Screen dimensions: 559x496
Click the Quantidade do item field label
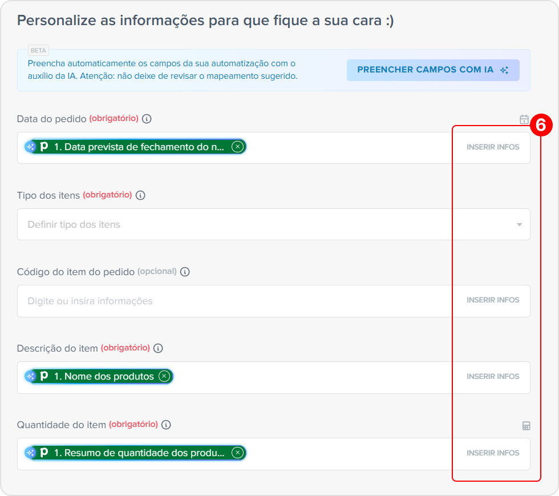[62, 425]
